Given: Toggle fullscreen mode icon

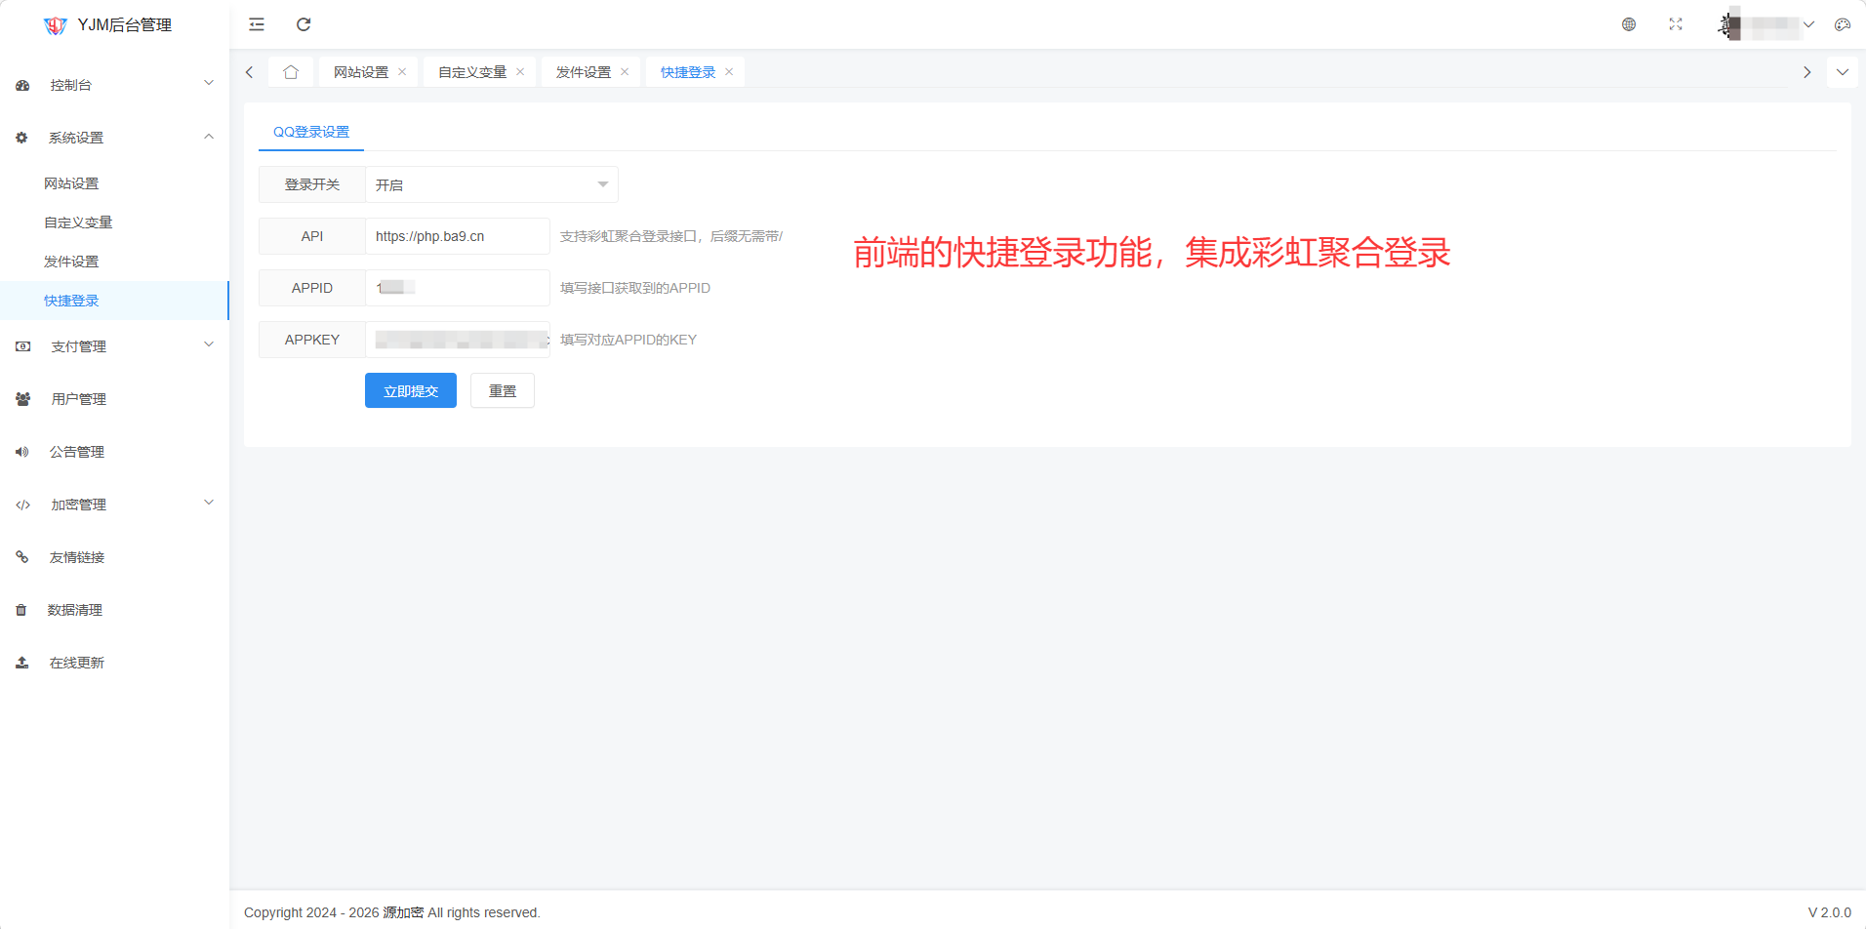Looking at the screenshot, I should 1676,24.
